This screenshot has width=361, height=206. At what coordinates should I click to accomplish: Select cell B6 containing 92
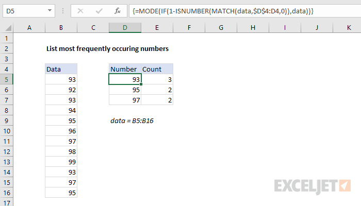[x=61, y=90]
